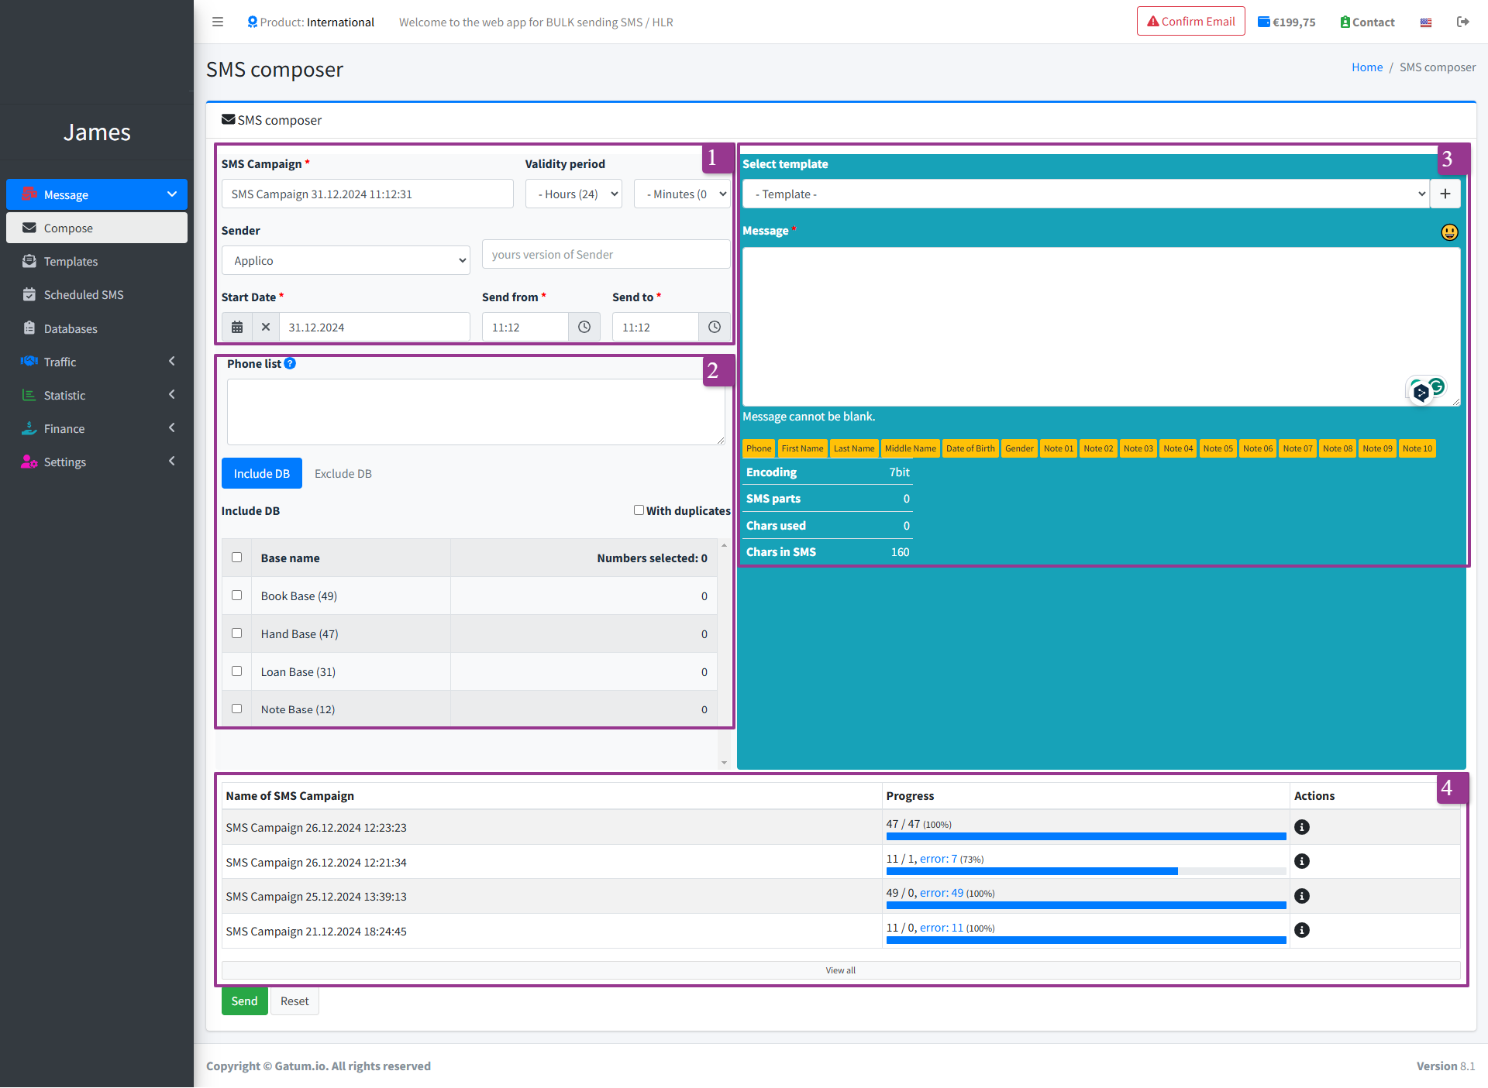Click the calendar icon for Start Date
1488x1088 pixels.
click(237, 328)
